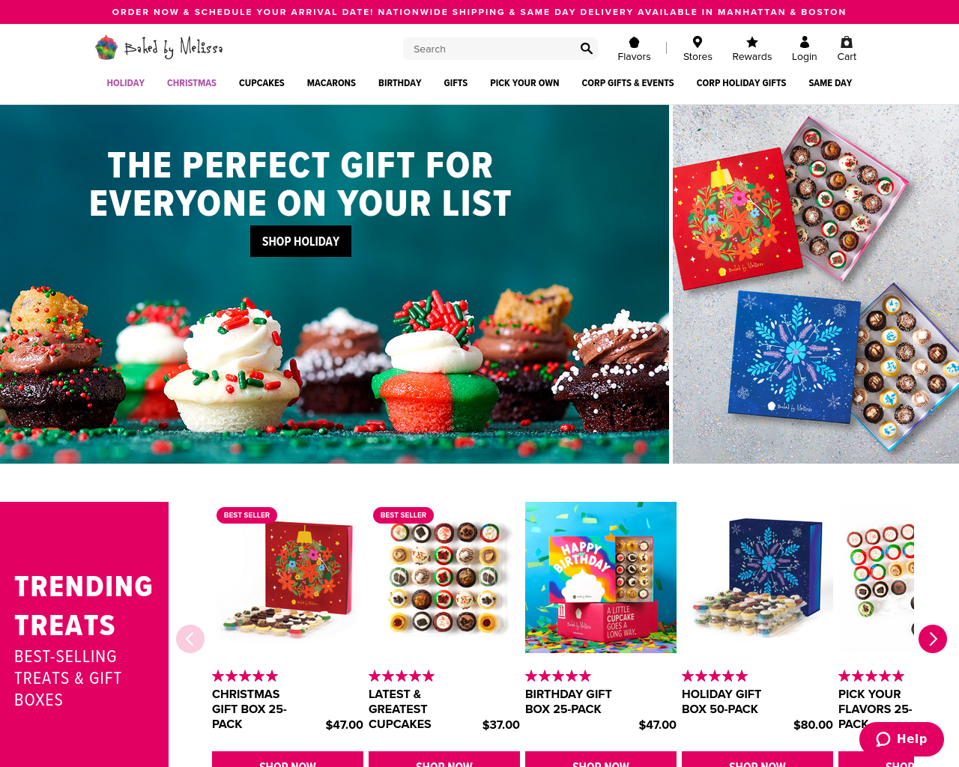
Task: Open the Corp Holiday Gifts menu
Action: click(741, 83)
